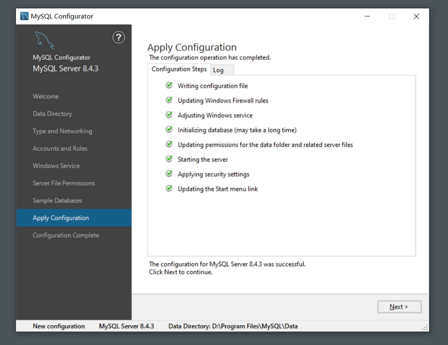The width and height of the screenshot is (448, 345).
Task: Switch to the Log tab
Action: pos(222,70)
